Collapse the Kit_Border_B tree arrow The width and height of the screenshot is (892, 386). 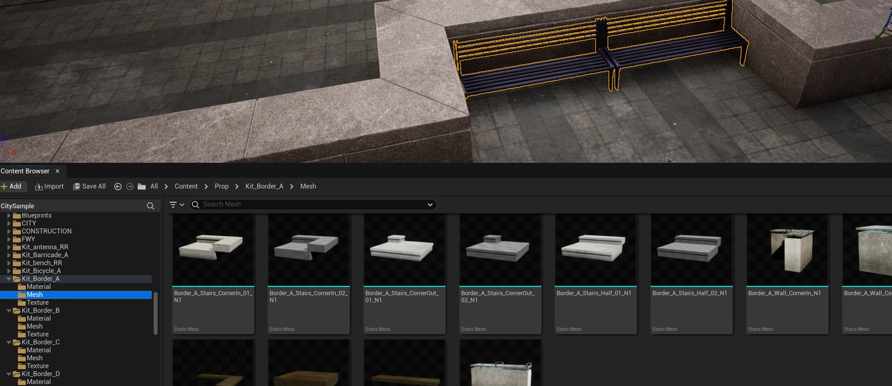(x=9, y=311)
